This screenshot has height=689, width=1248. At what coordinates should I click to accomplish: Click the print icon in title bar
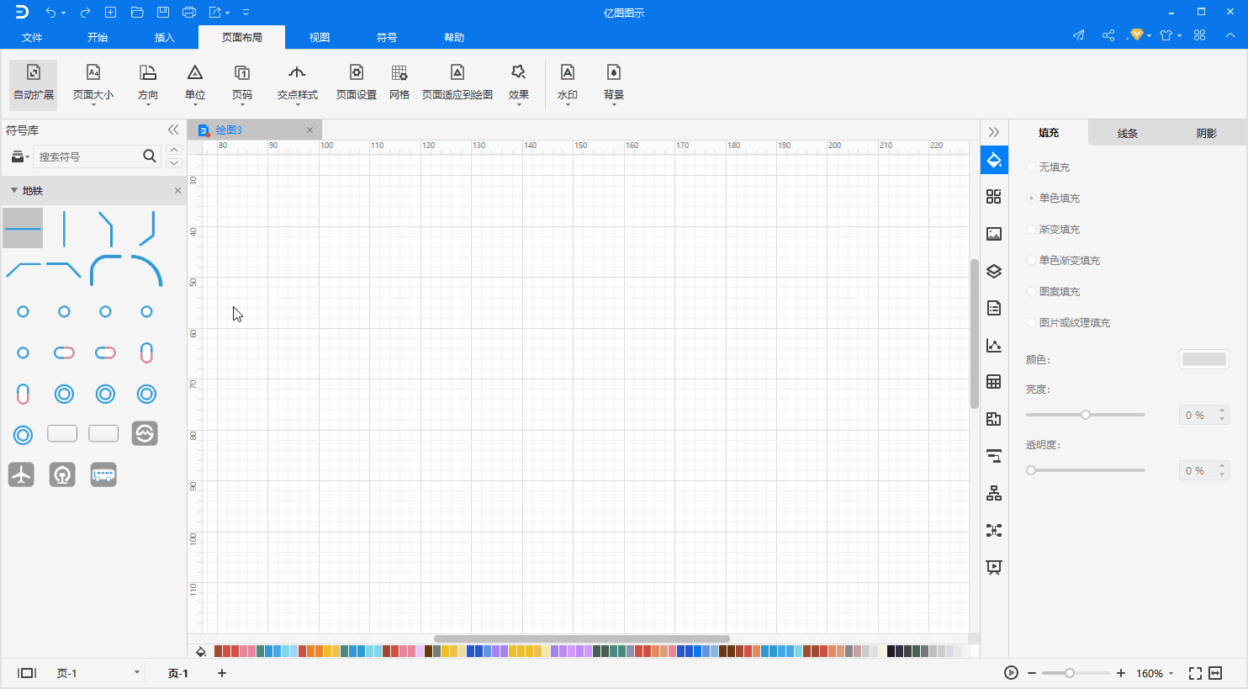click(x=189, y=12)
